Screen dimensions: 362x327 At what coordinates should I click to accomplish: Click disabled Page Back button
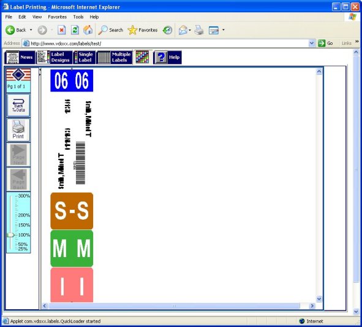click(18, 179)
